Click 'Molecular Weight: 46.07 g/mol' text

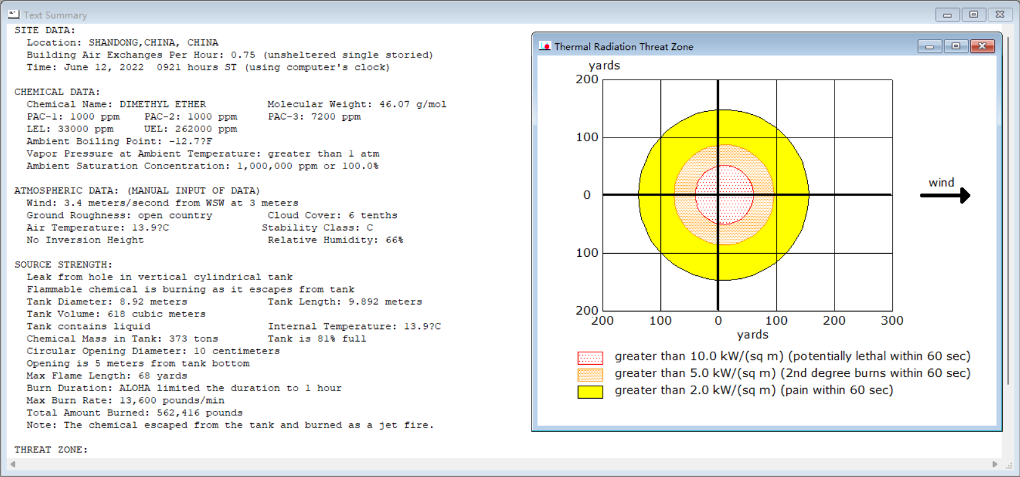point(357,104)
